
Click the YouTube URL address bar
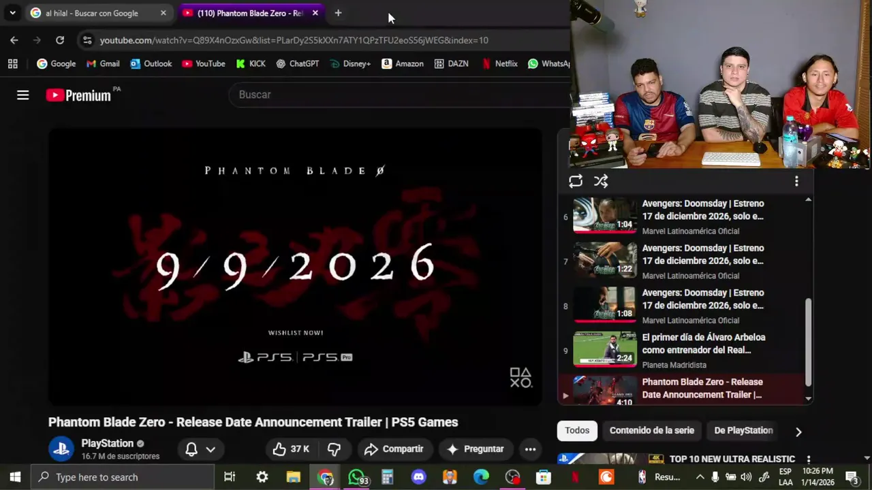pyautogui.click(x=294, y=40)
